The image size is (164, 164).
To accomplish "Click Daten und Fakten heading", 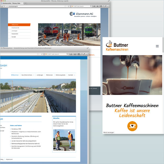I will [16, 125].
